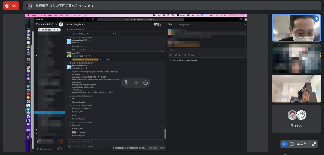
Task: Click the plus icon in channel message composer
Action: coord(69,146)
